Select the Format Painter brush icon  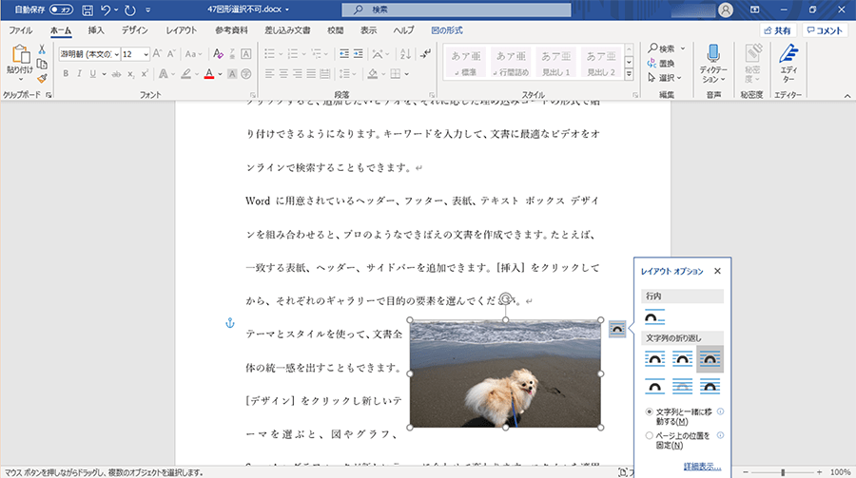tap(42, 78)
